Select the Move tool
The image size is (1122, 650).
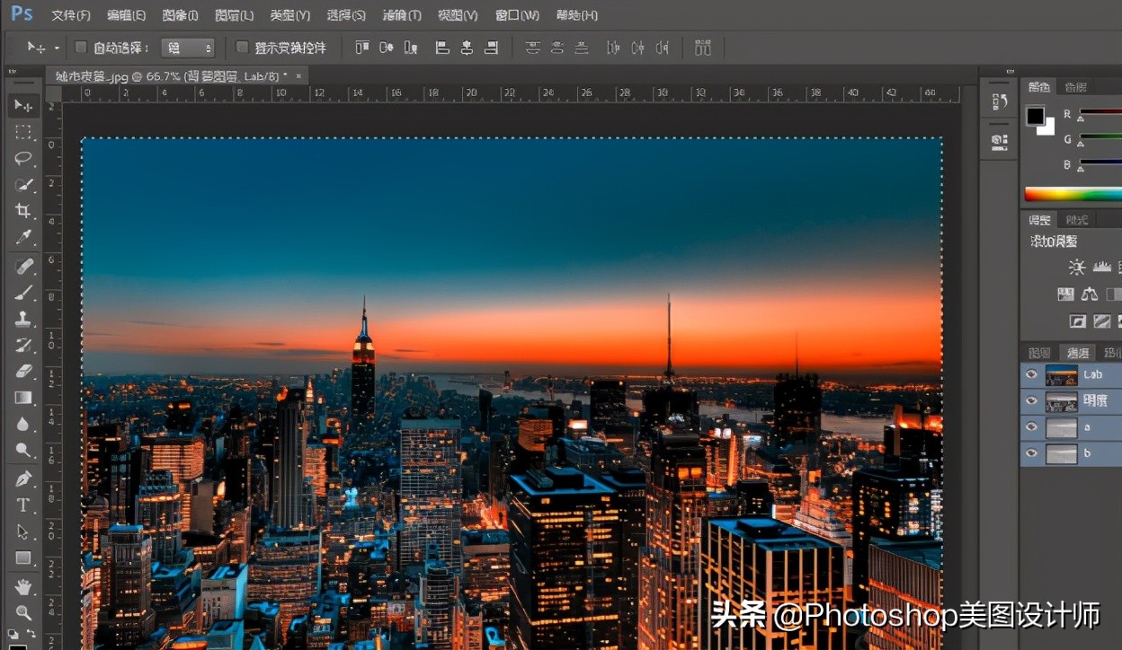[22, 106]
